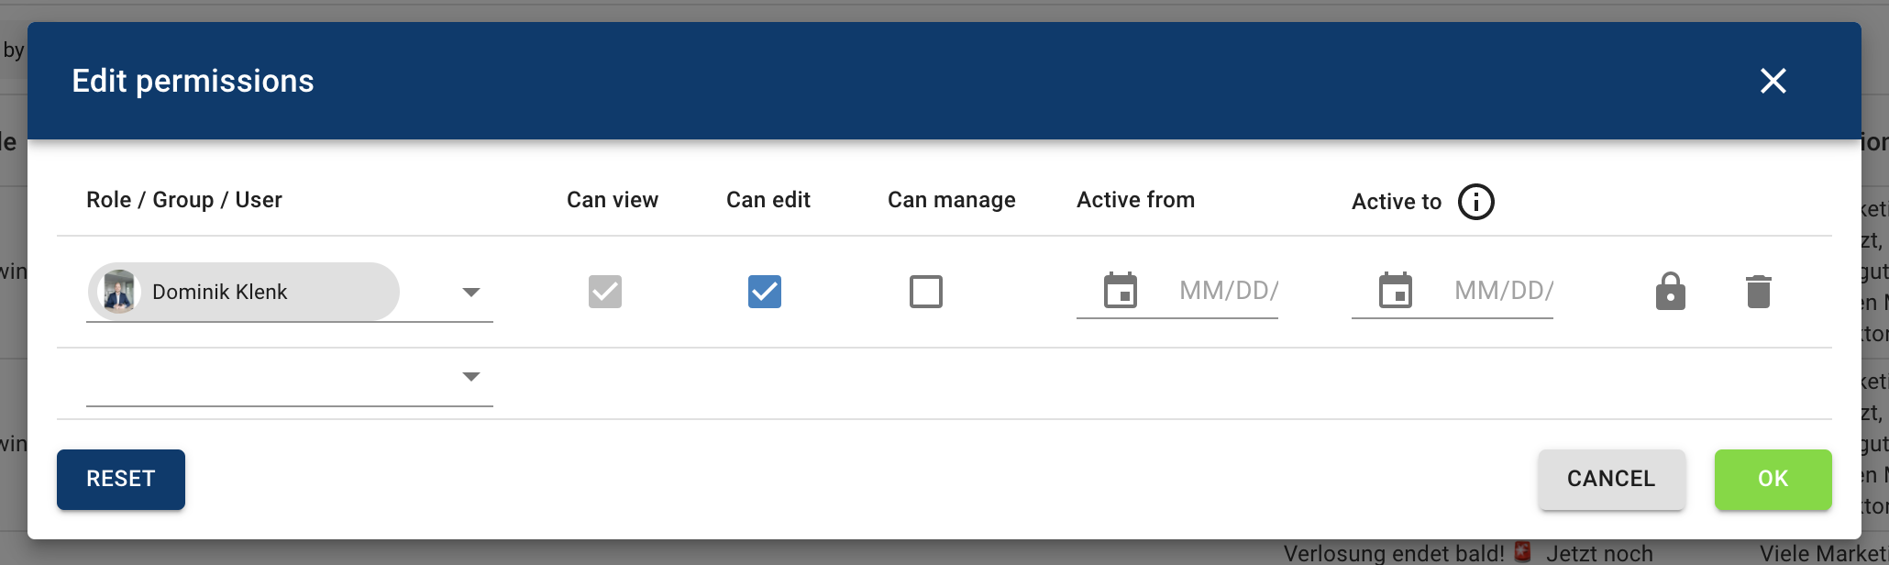This screenshot has width=1889, height=565.
Task: Click the lock icon for Dominik Klenk
Action: pyautogui.click(x=1671, y=292)
